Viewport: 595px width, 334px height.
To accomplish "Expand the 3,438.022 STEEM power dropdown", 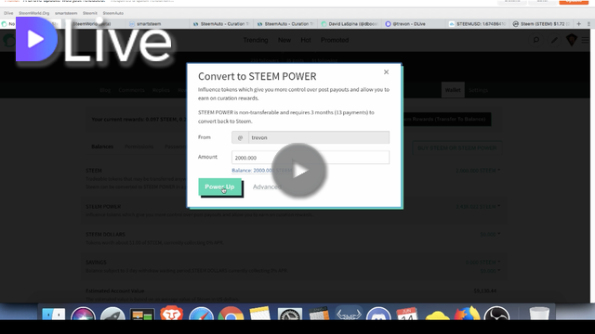I will pyautogui.click(x=478, y=207).
